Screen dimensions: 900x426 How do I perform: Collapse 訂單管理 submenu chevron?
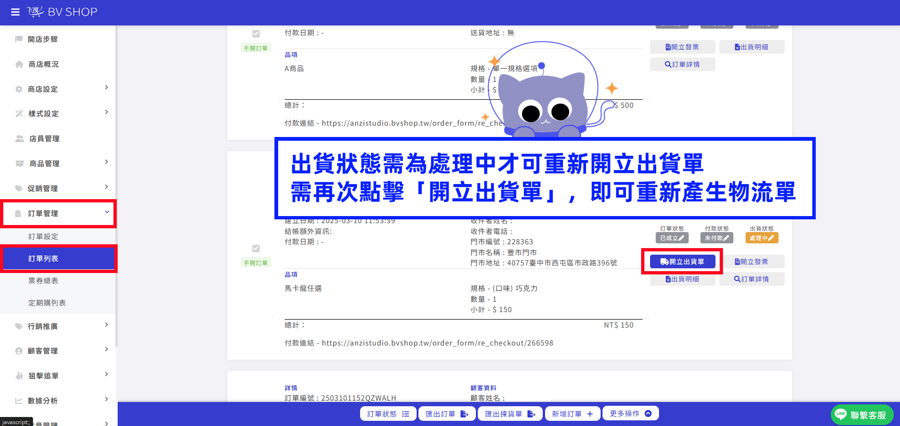(x=107, y=212)
